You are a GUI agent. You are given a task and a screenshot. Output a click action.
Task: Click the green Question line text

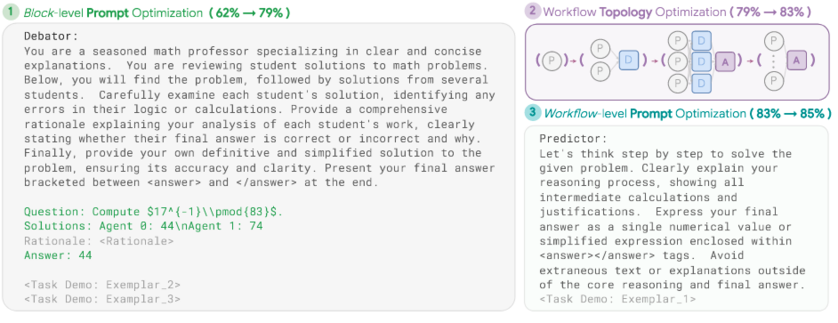tap(153, 212)
